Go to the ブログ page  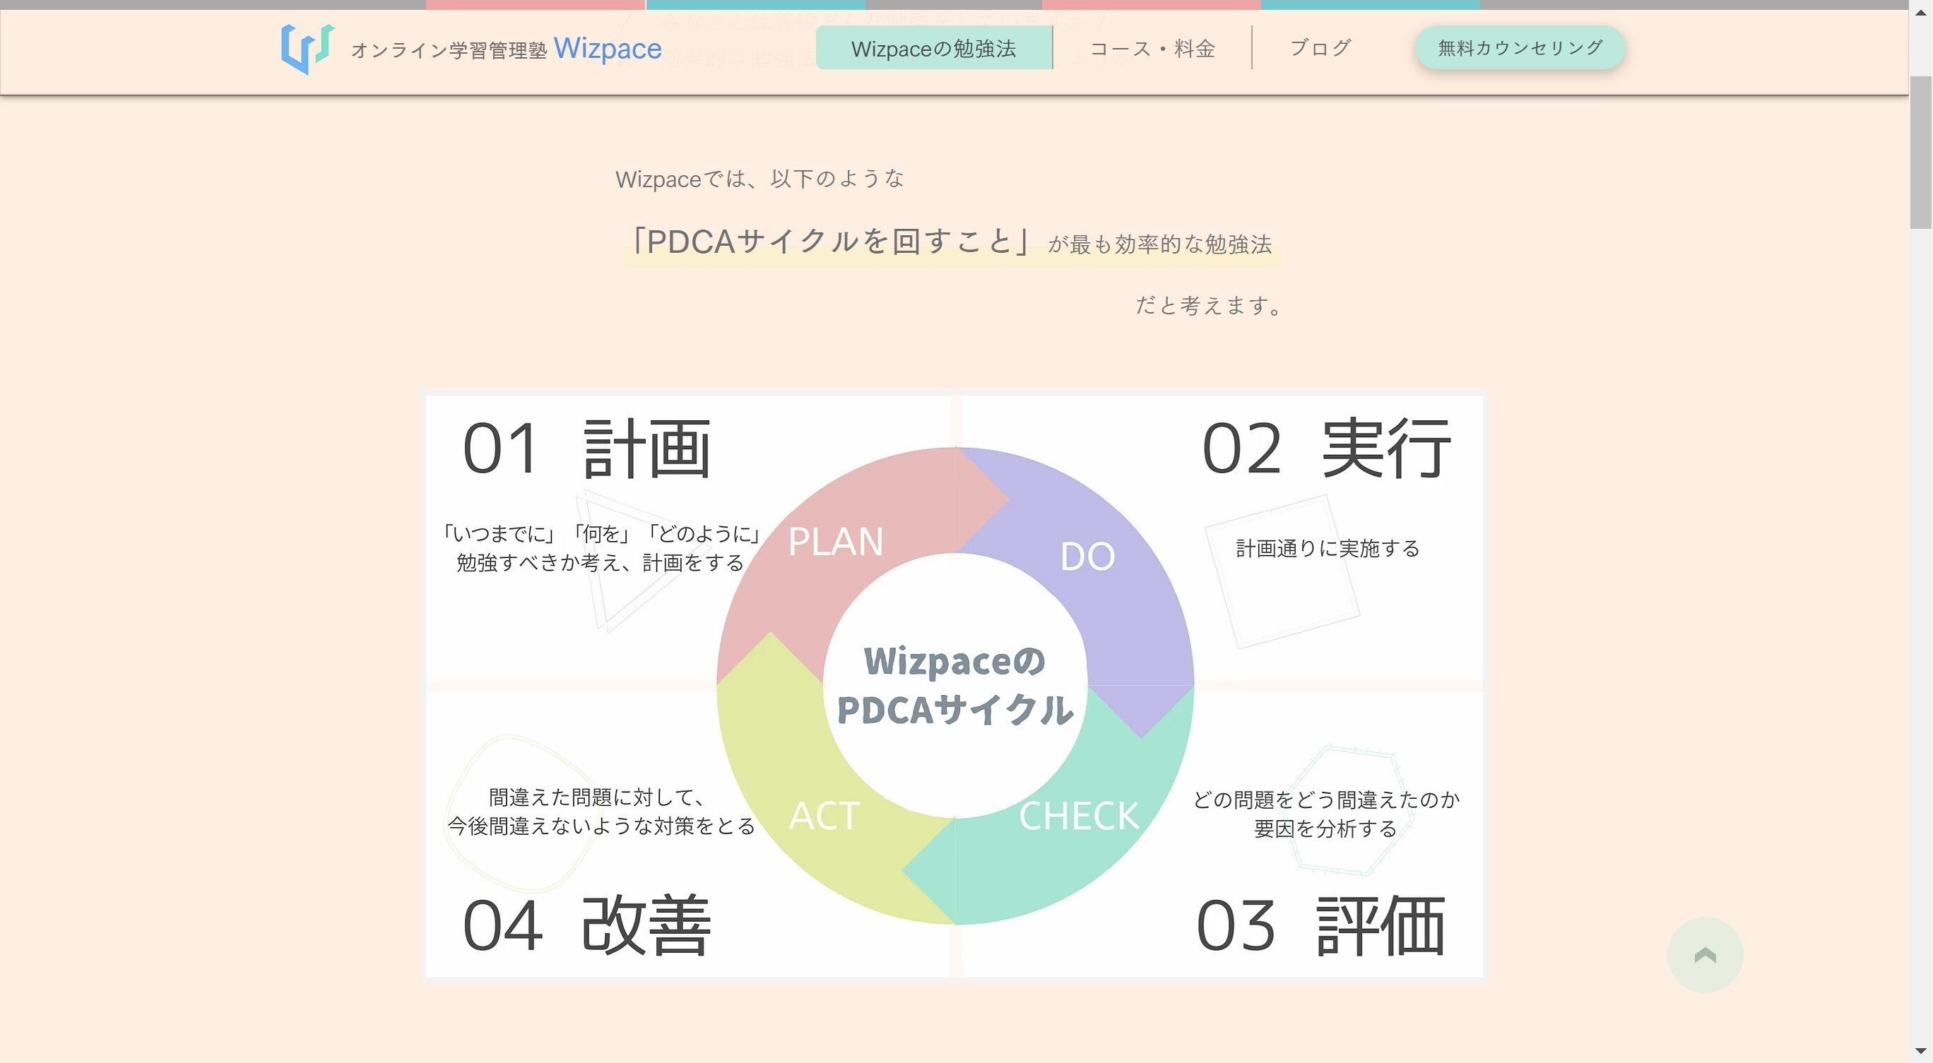1320,48
